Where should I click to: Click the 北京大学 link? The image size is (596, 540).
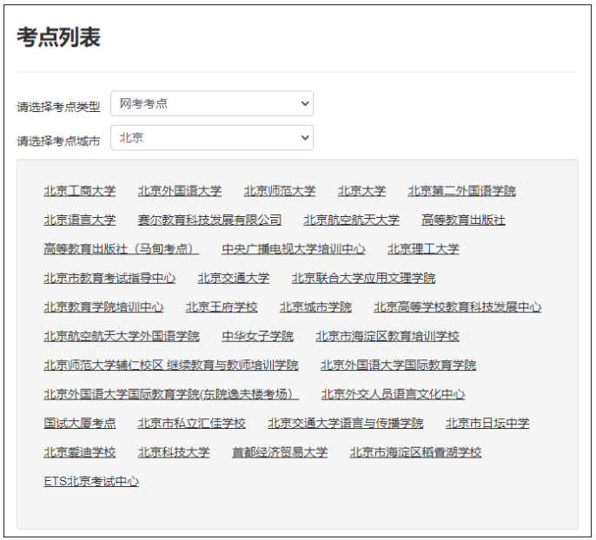coord(361,191)
